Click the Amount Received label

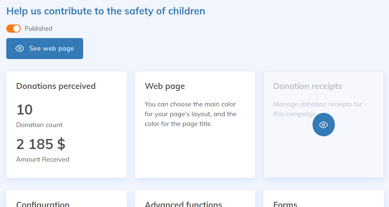click(43, 159)
